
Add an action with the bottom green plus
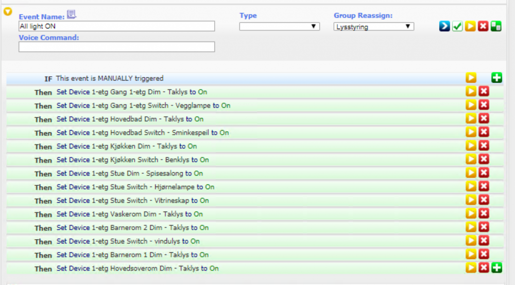click(x=496, y=268)
